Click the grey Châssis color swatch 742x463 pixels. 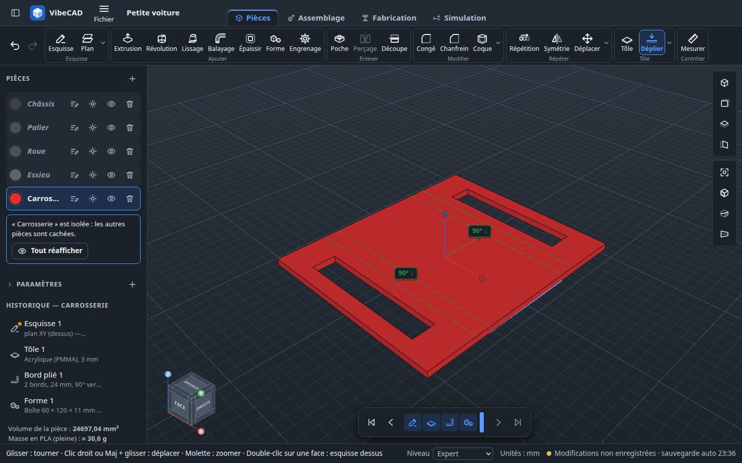click(15, 104)
